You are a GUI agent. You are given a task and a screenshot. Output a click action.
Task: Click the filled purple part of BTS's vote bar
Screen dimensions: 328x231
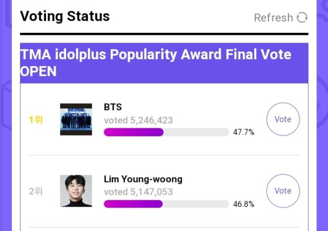(x=134, y=132)
